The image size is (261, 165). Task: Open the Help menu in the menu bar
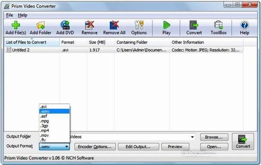[22, 15]
